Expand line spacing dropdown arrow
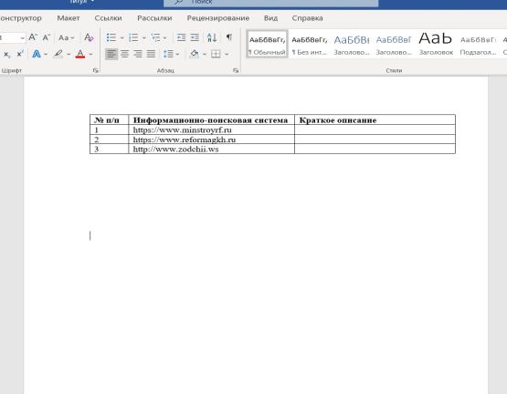This screenshot has width=507, height=394. click(x=177, y=54)
